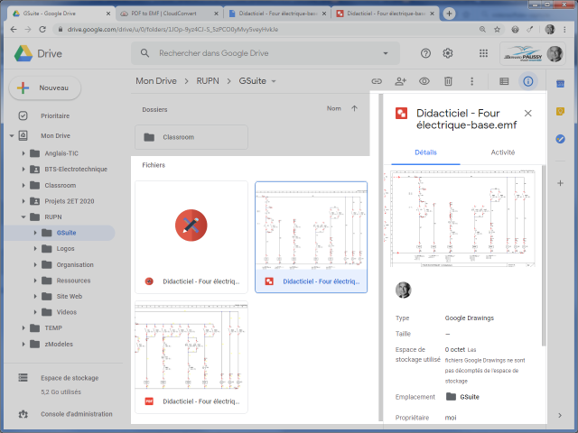
Task: Expand the Logos folder
Action: (35, 249)
